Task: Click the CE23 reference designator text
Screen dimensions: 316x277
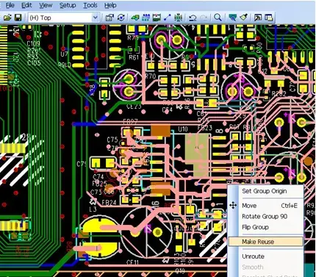Action: point(134,107)
